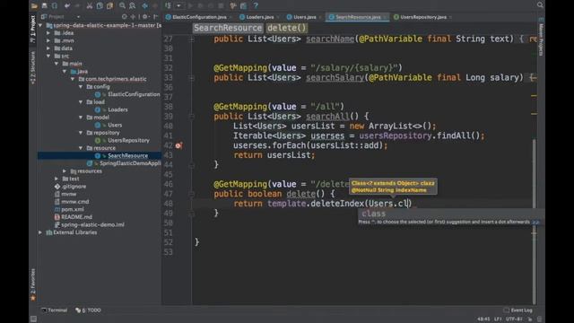Collapse the src folder
This screenshot has width=574, height=323.
click(x=48, y=56)
